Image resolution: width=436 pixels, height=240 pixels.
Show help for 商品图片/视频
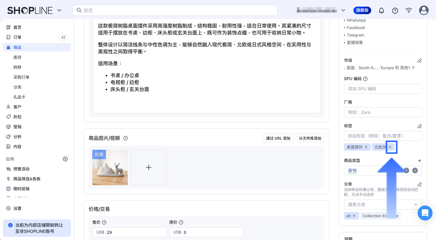tap(125, 138)
